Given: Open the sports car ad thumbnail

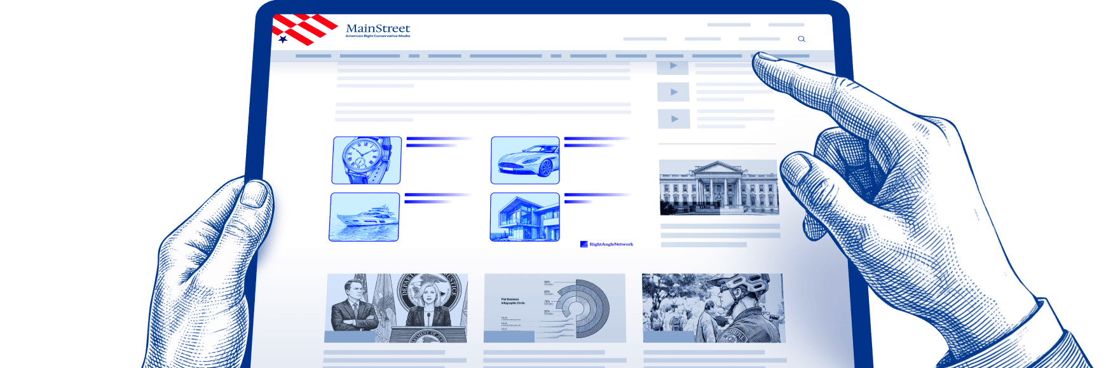Looking at the screenshot, I should (525, 160).
